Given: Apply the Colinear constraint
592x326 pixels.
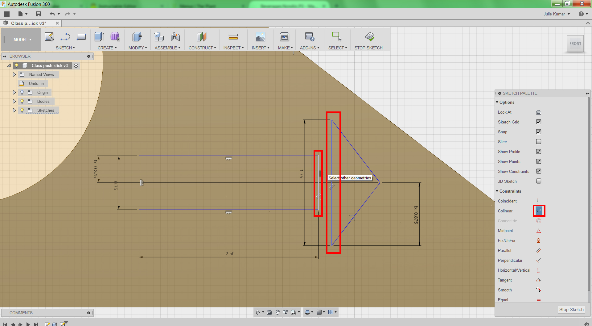Looking at the screenshot, I should click(539, 211).
